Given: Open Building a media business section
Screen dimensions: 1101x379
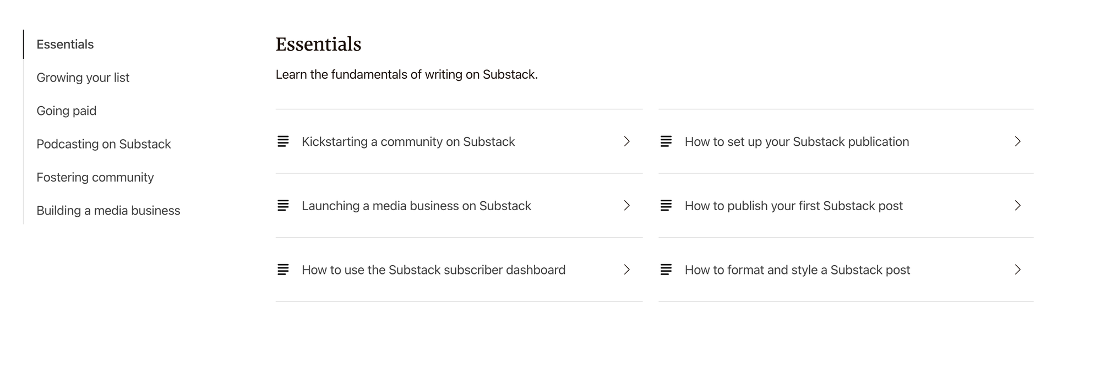Looking at the screenshot, I should point(108,211).
